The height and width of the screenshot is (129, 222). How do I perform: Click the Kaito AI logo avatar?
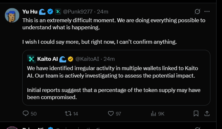(x=31, y=59)
